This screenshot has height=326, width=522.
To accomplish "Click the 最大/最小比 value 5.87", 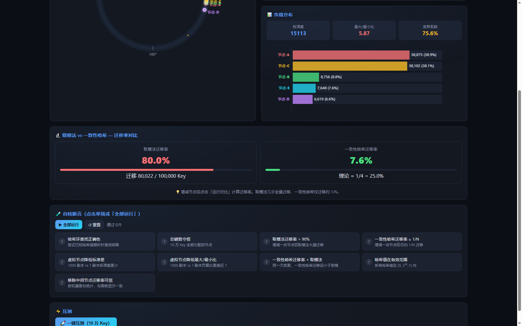I will click(364, 33).
